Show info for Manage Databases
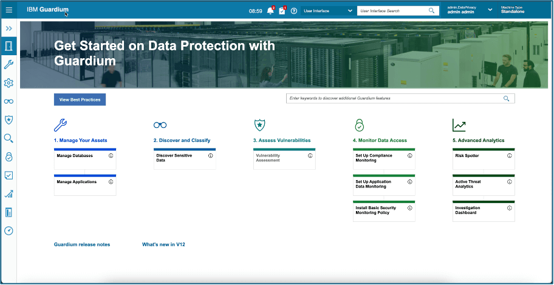Image resolution: width=554 pixels, height=285 pixels. click(111, 156)
